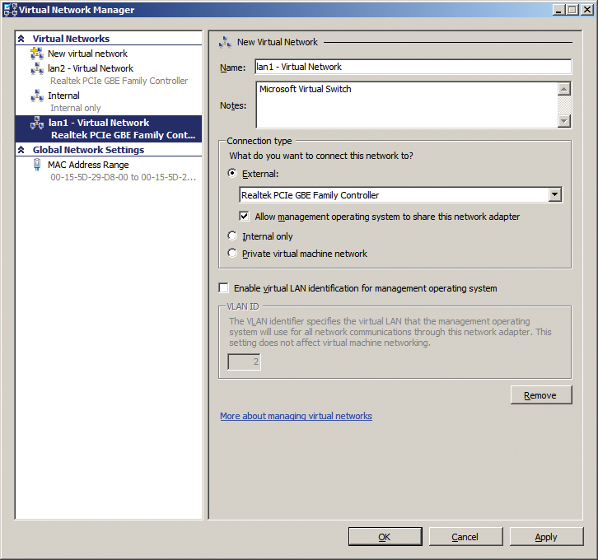
Task: Click the 'Internal only' subtitle in tree
Action: click(76, 108)
